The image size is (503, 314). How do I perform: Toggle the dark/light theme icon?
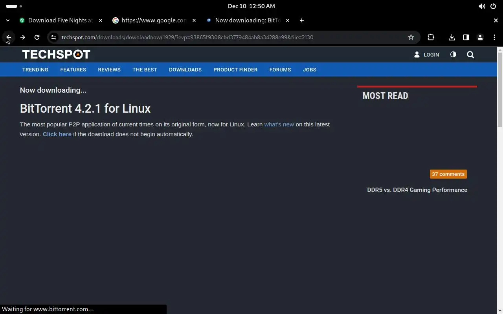pyautogui.click(x=453, y=55)
